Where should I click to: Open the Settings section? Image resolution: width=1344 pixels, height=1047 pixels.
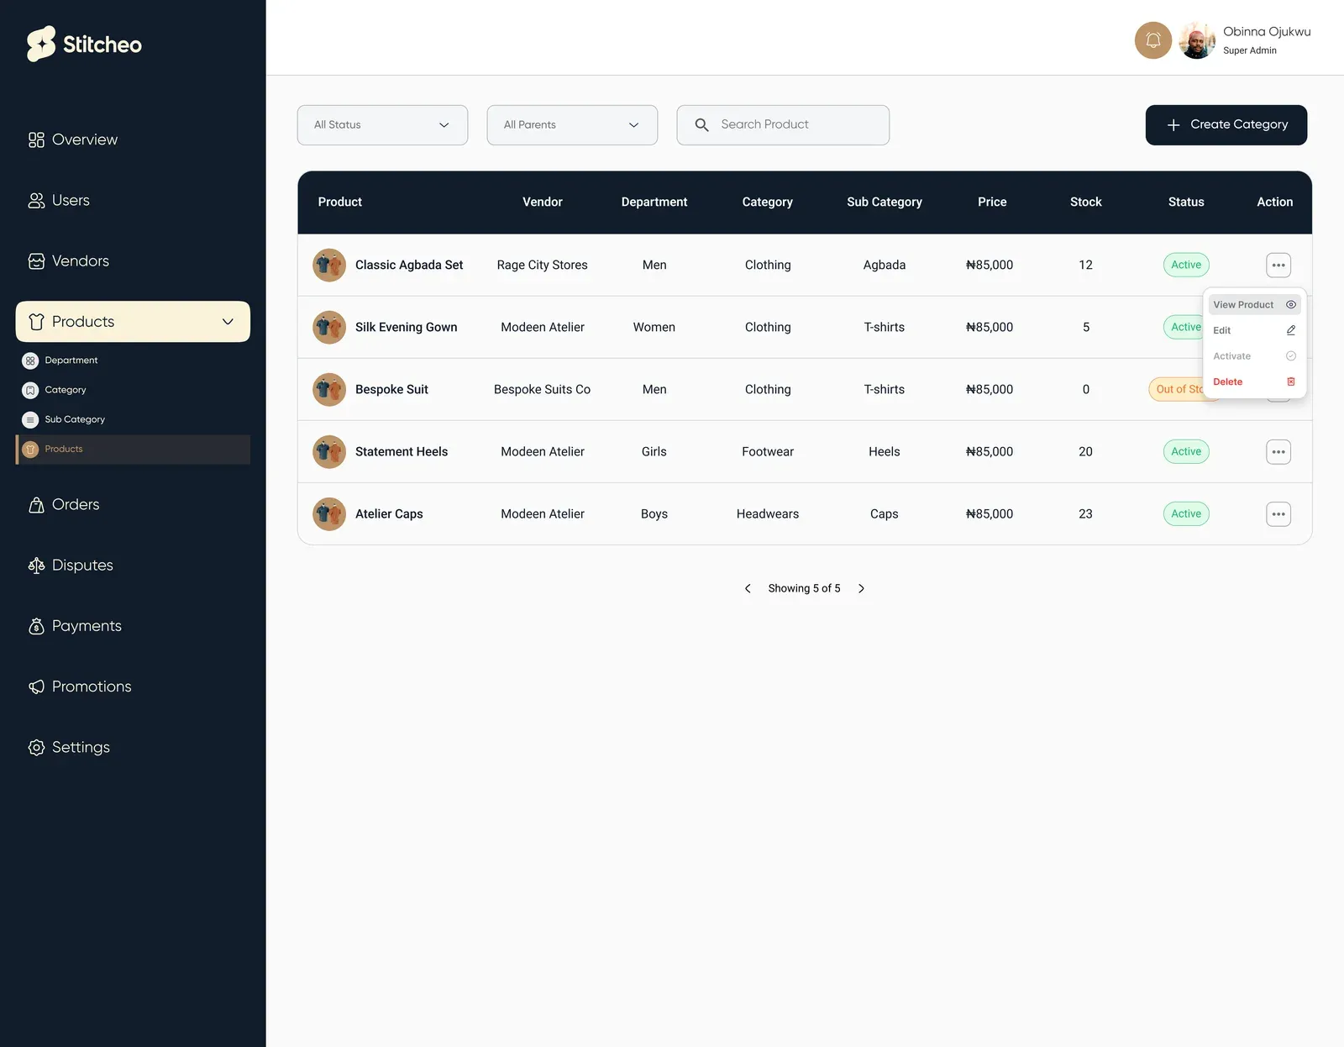click(69, 747)
